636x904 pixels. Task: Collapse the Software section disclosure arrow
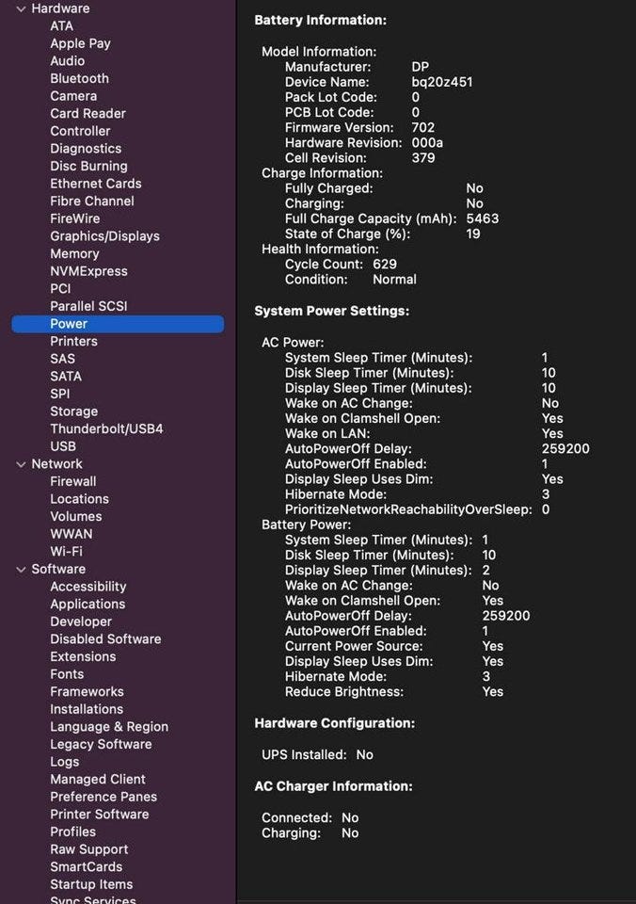(21, 570)
